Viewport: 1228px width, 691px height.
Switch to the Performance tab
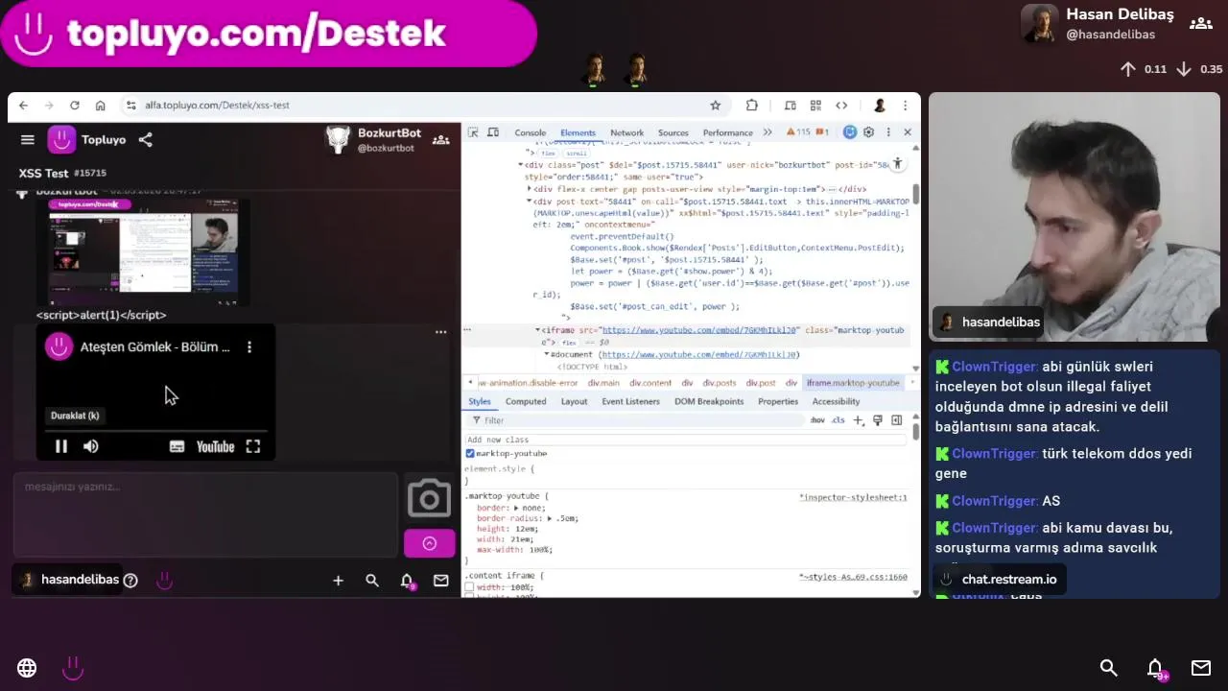pos(728,132)
